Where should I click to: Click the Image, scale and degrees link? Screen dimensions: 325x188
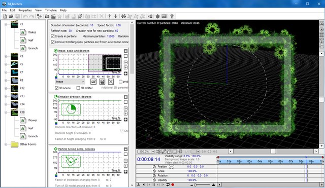[74, 51]
